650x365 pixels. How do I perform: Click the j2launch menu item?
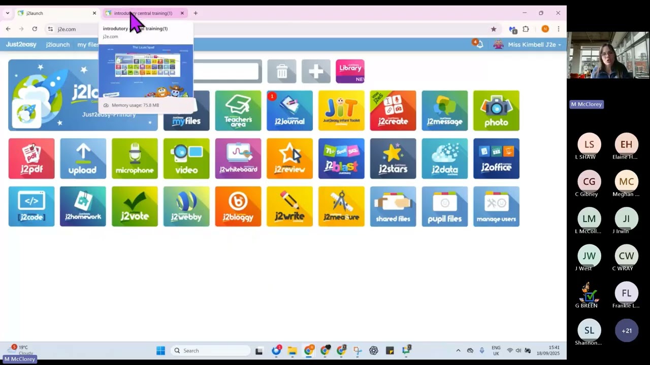click(58, 45)
